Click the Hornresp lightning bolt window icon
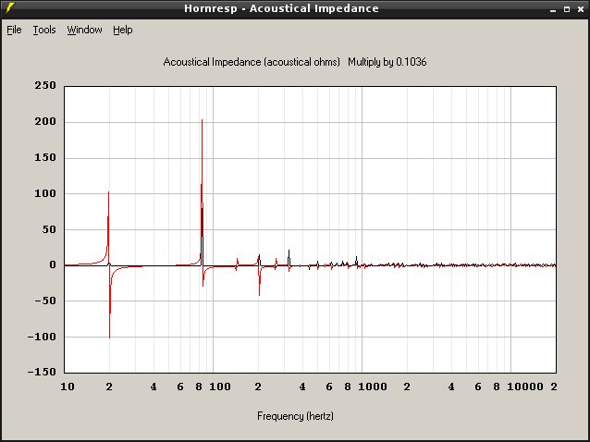Image resolution: width=590 pixels, height=442 pixels. click(10, 8)
